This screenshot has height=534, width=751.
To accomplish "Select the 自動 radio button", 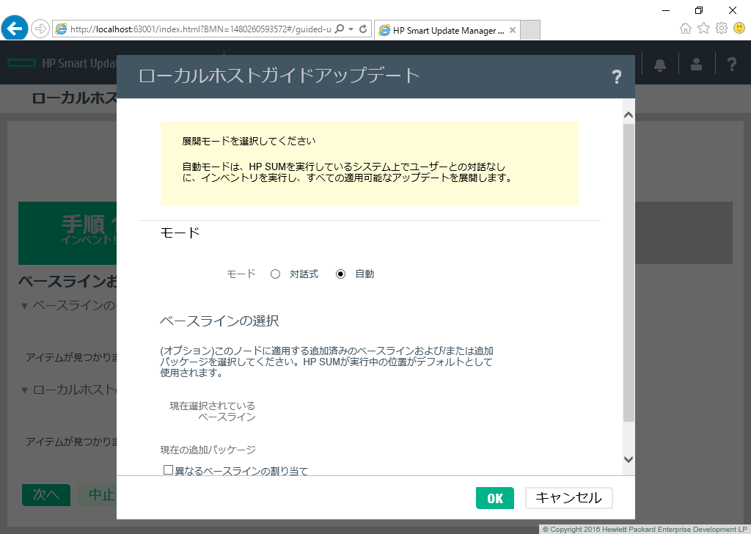I will coord(340,274).
